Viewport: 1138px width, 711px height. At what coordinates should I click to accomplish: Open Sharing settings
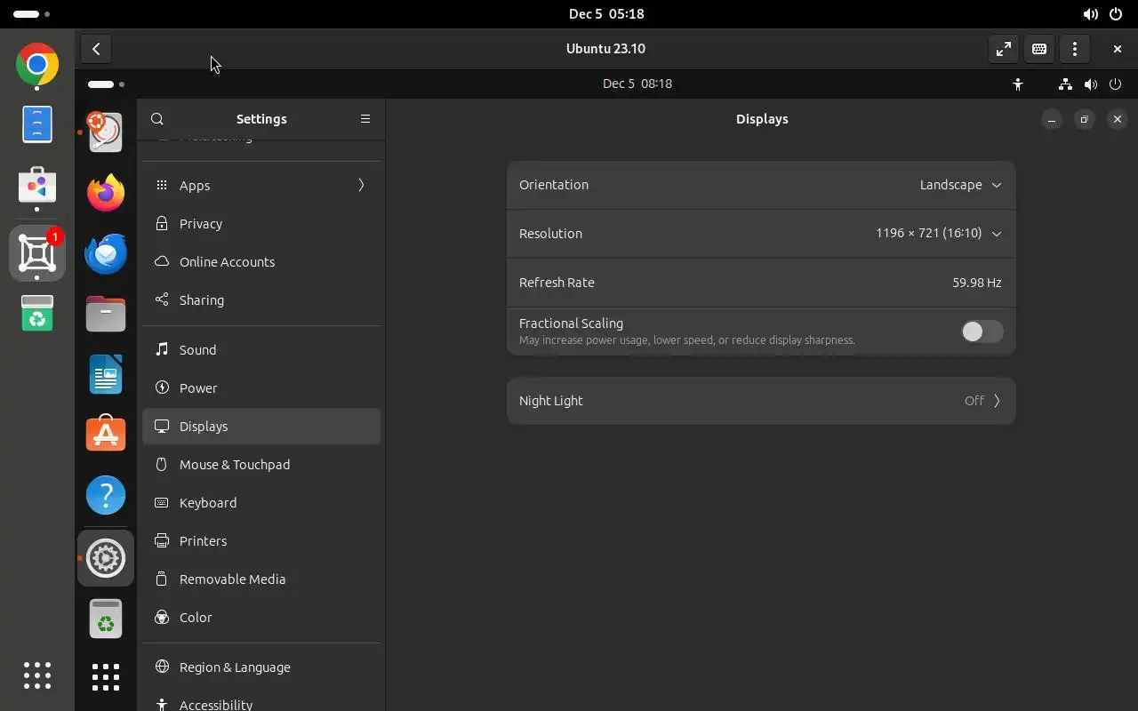coord(261,300)
